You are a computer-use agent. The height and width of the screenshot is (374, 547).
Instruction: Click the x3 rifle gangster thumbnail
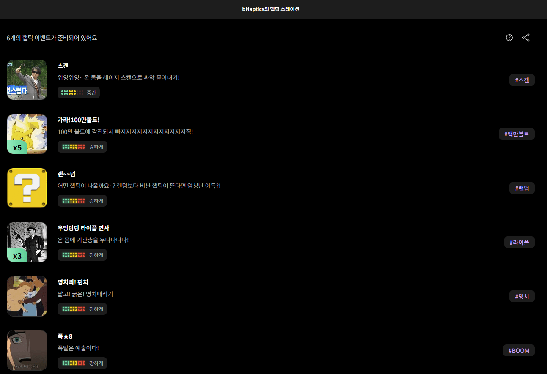click(x=27, y=242)
